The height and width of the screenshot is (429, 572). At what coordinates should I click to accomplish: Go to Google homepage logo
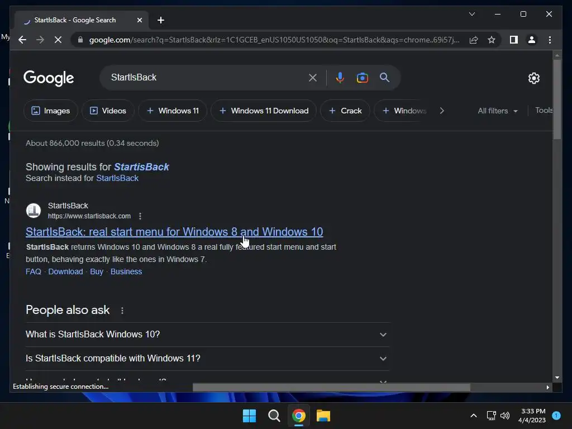click(49, 78)
